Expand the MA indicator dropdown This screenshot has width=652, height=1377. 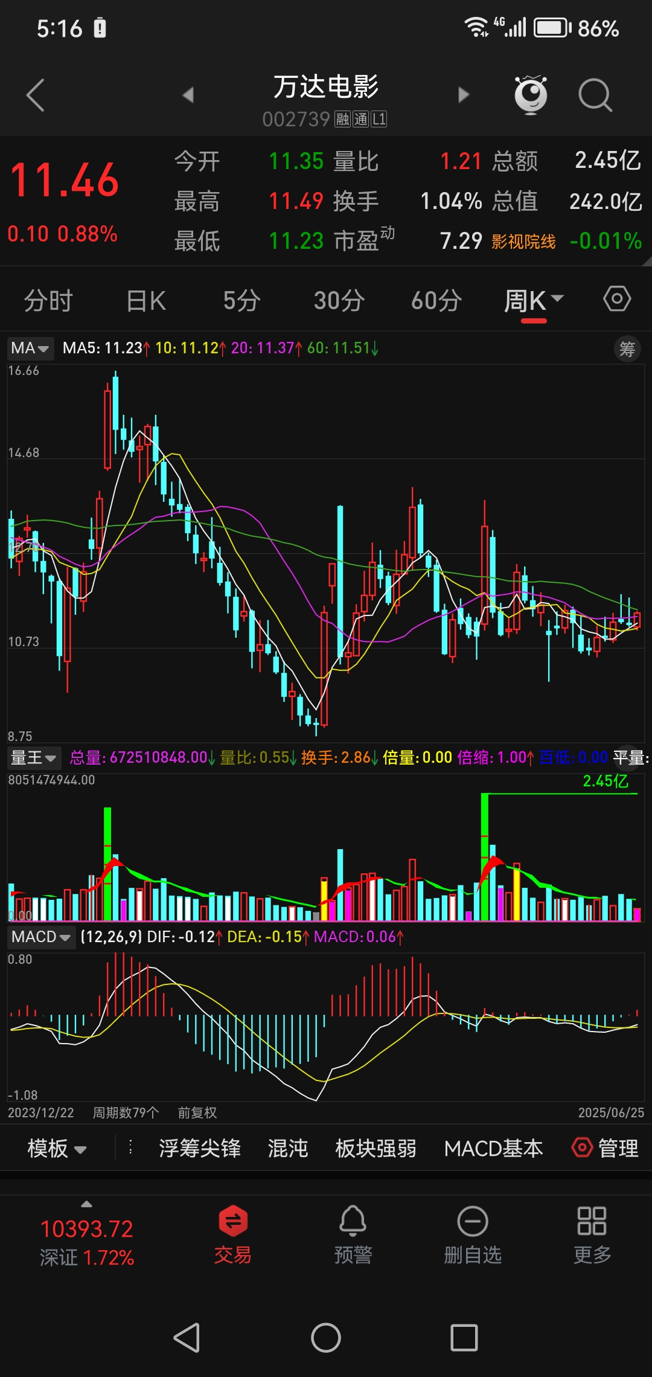pyautogui.click(x=30, y=348)
